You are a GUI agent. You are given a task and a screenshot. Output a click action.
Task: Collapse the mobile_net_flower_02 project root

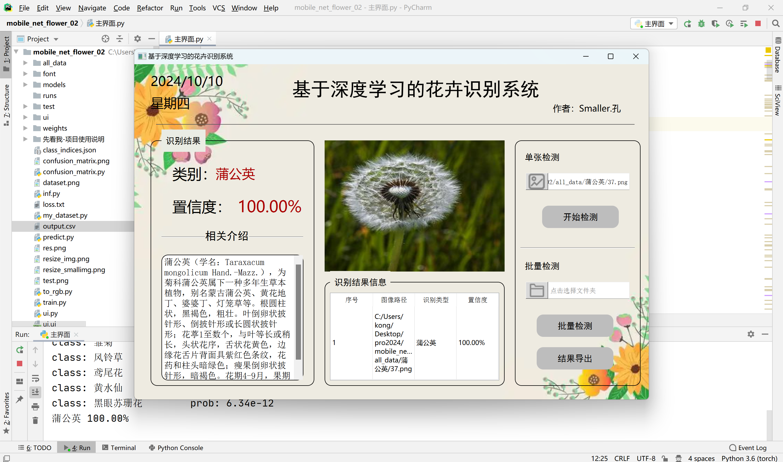(16, 52)
